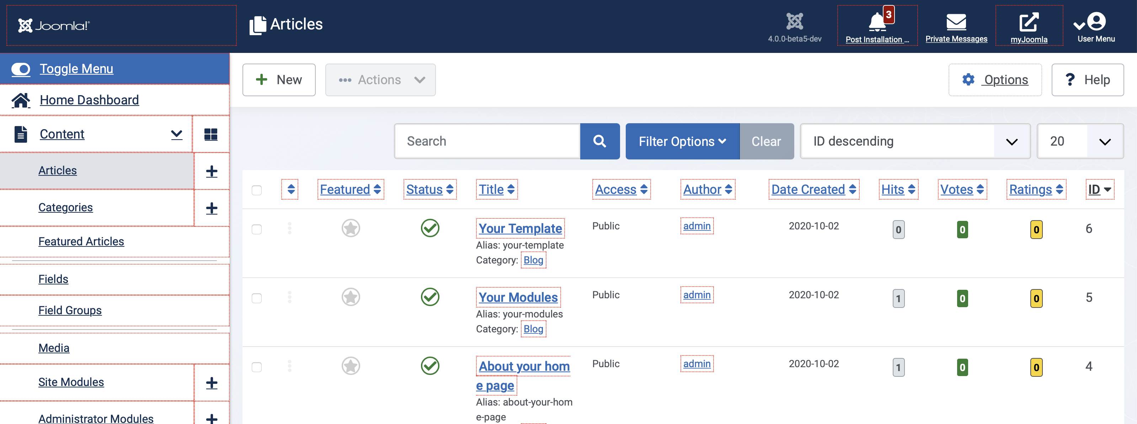
Task: Open the Actions dropdown
Action: 380,80
